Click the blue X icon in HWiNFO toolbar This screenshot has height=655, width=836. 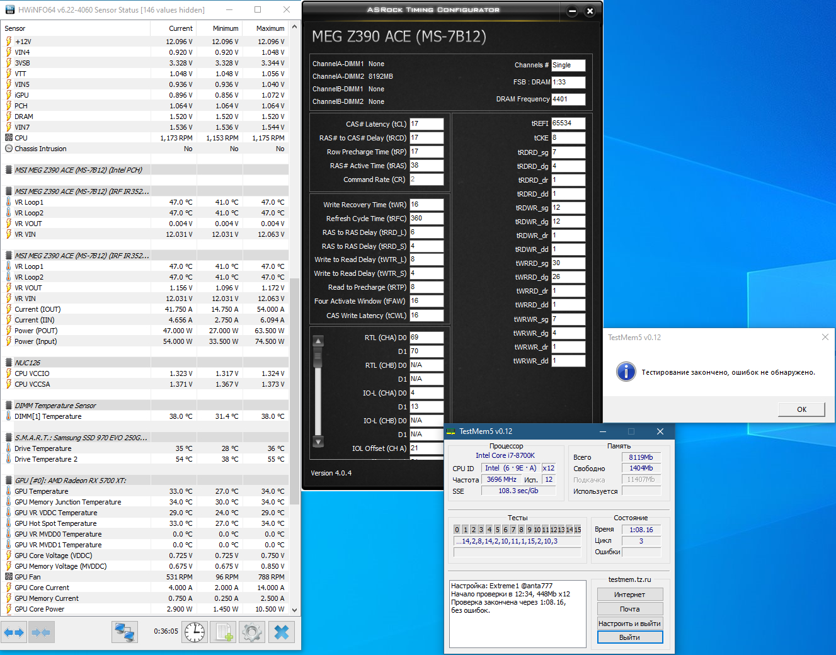click(x=281, y=632)
